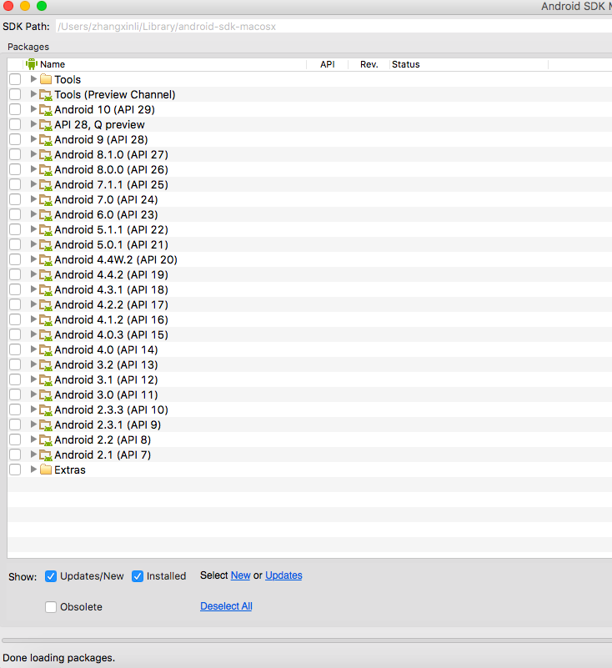The image size is (612, 668).
Task: Click the Android 8.0.0 (API 26) folder icon
Action: click(46, 169)
